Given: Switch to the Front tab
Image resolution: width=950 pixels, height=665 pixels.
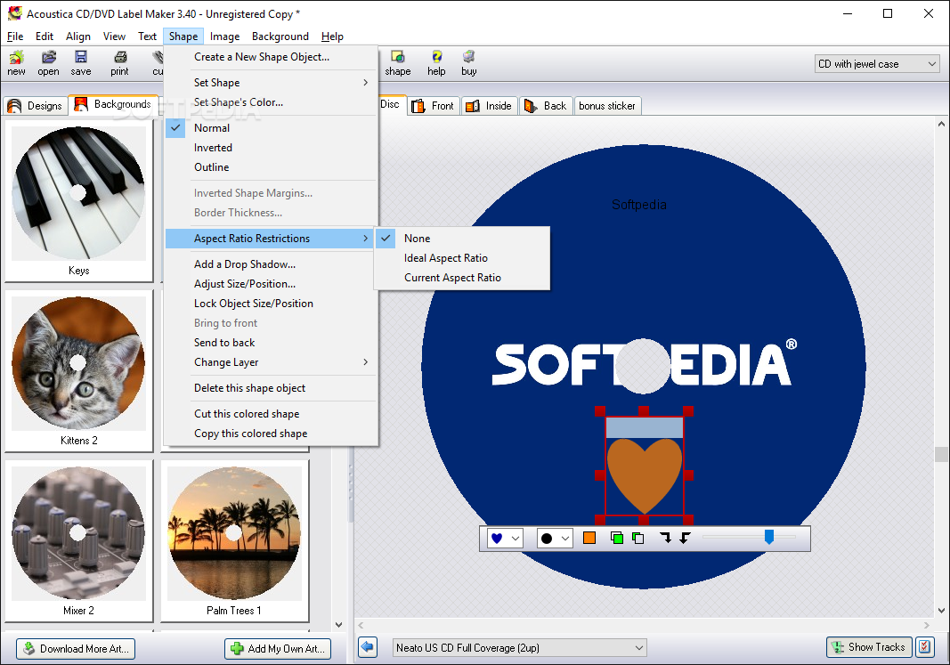Looking at the screenshot, I should click(x=434, y=106).
